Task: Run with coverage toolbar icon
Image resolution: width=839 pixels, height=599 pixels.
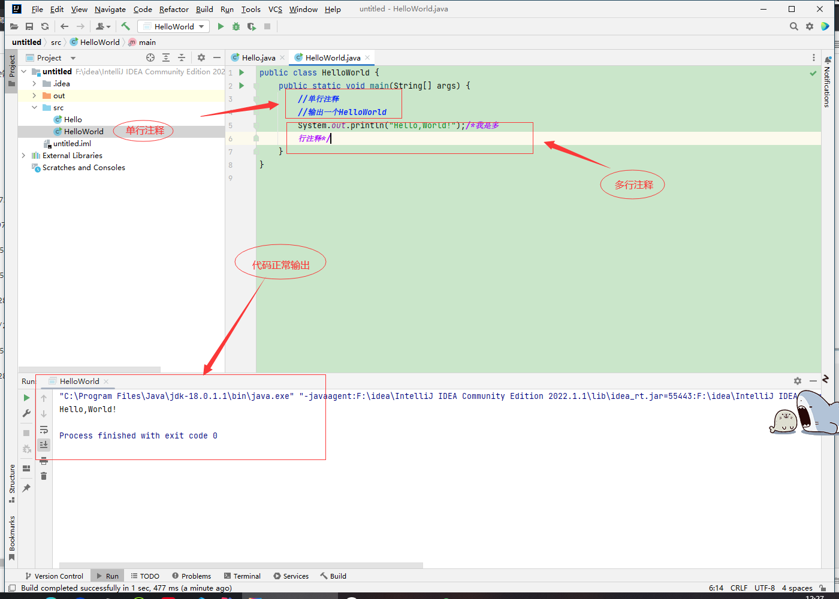Action: [252, 26]
